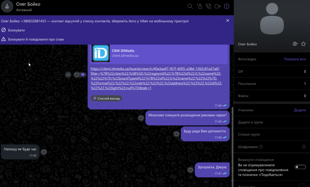Open search in the Олег Бойко chat
The width and height of the screenshot is (310, 187).
[x=190, y=6]
